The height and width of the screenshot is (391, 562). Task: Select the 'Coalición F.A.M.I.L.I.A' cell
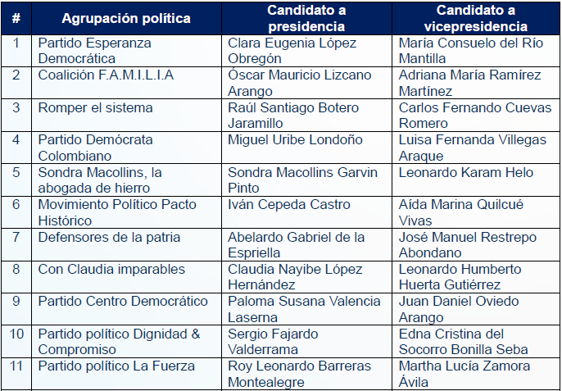pos(106,75)
